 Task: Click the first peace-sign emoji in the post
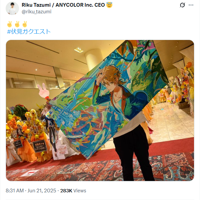point(10,24)
